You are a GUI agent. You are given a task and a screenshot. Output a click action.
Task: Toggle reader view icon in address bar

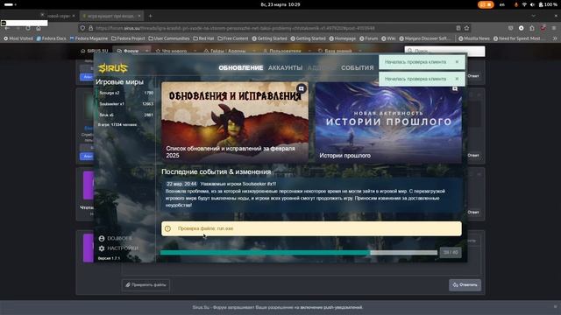click(458, 28)
